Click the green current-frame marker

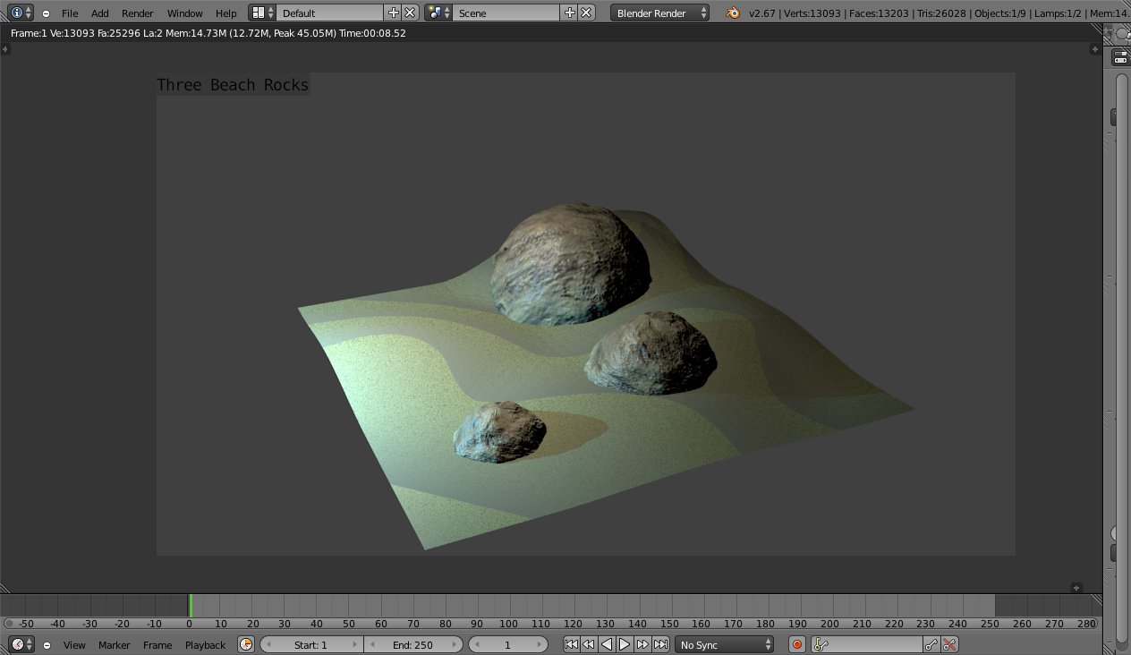(190, 605)
